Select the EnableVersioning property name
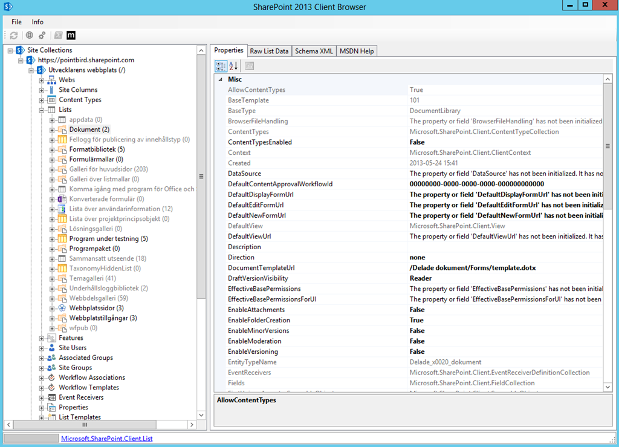 point(253,351)
